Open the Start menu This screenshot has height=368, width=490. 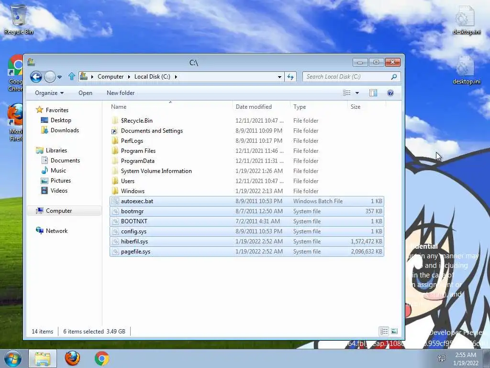13,358
